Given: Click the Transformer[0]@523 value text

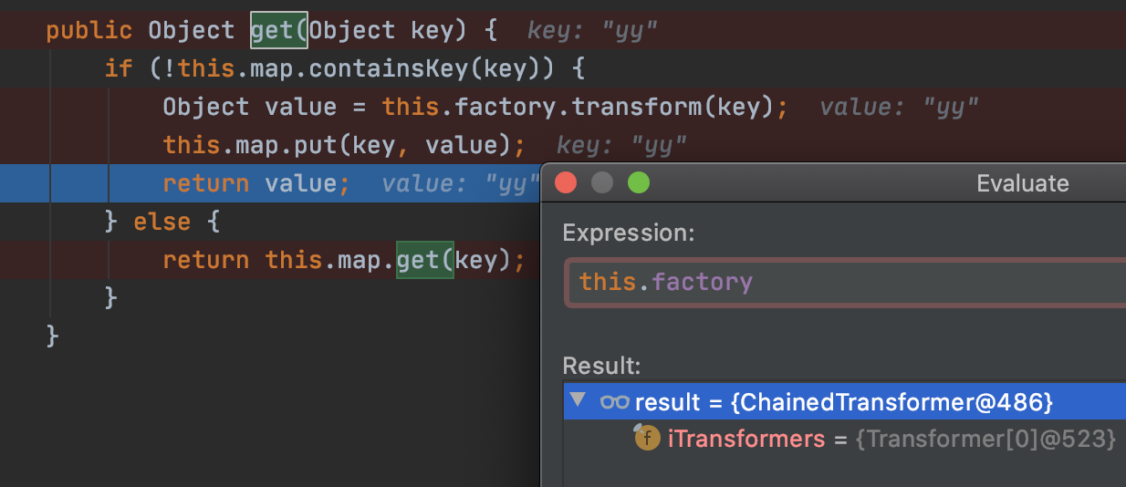Looking at the screenshot, I should [986, 439].
